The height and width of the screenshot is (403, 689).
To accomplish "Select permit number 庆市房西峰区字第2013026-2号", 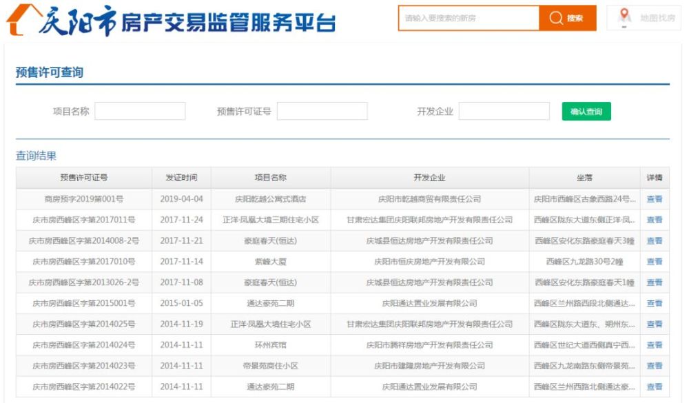I will (x=84, y=282).
